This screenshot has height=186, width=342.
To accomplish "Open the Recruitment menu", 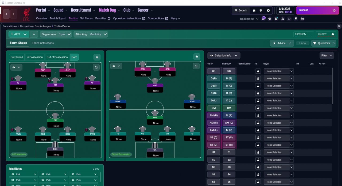I will pyautogui.click(x=83, y=10).
